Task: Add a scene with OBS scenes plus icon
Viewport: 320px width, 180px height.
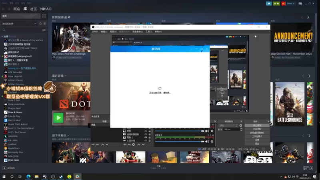Action: [x=93, y=144]
